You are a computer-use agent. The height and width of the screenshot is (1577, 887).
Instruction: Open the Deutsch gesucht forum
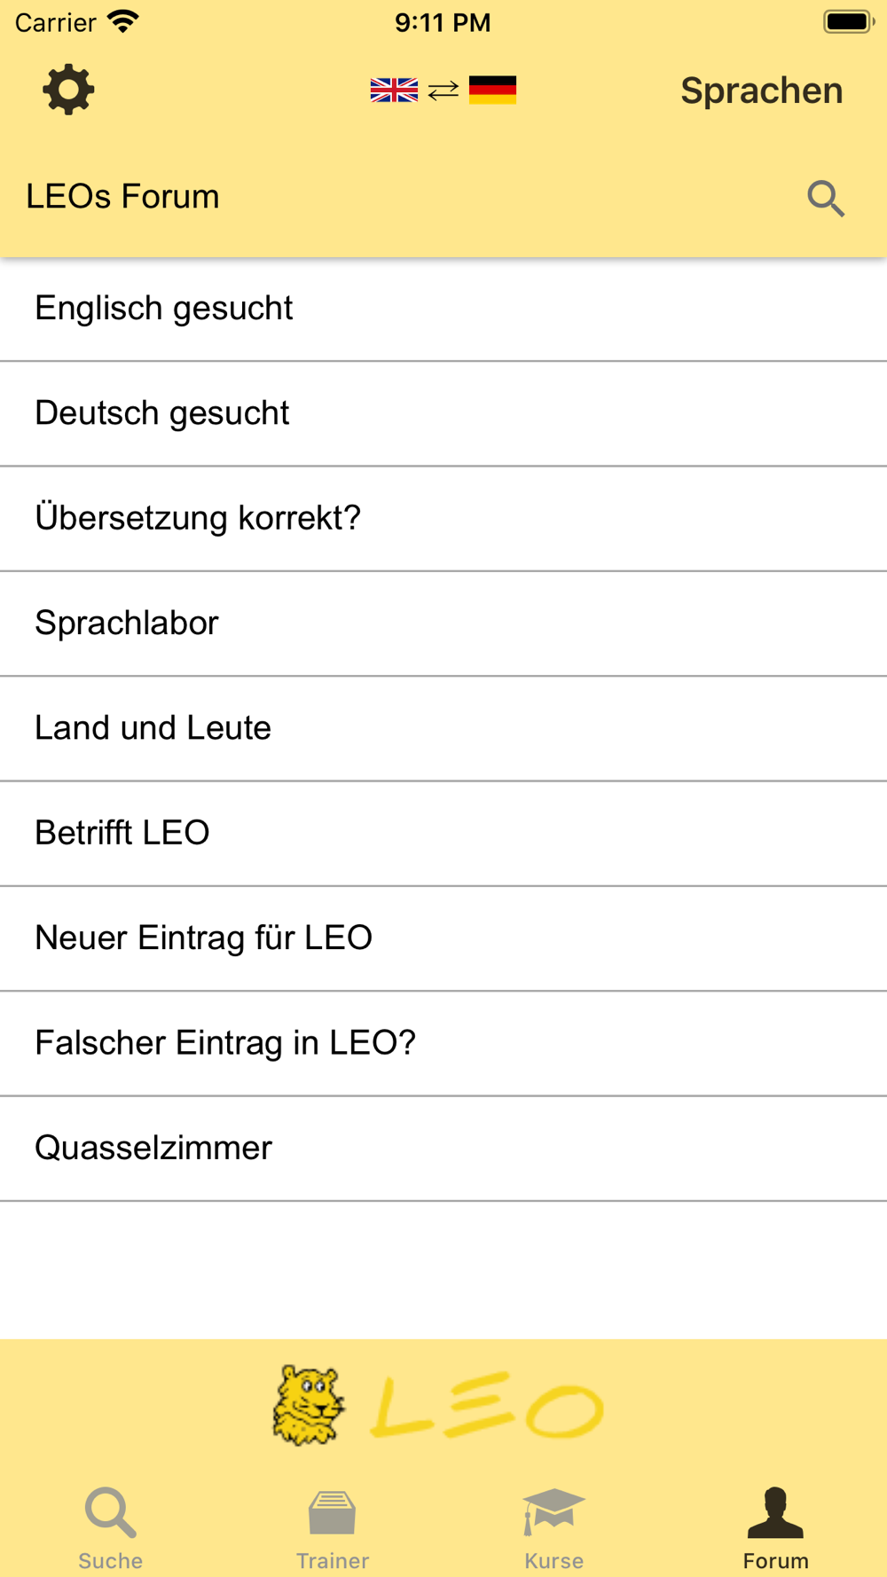tap(443, 413)
